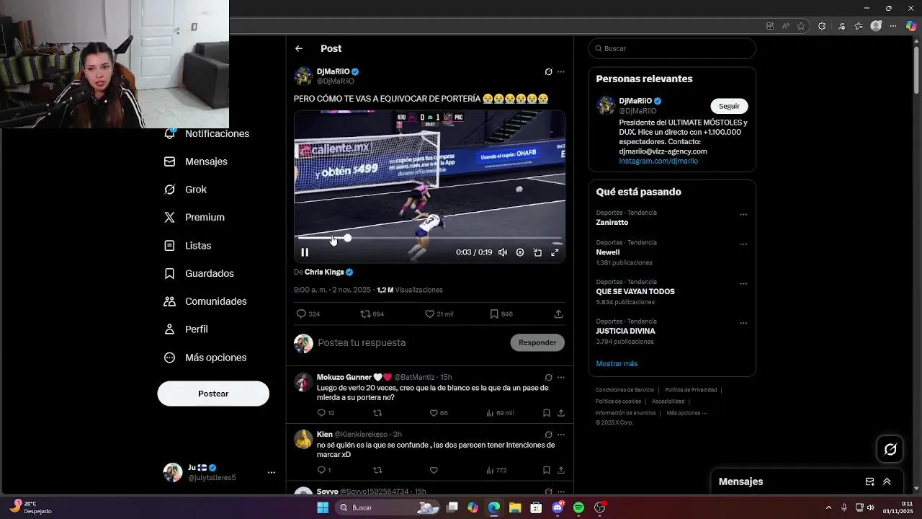Click Mostrar más under trends
This screenshot has width=922, height=519.
617,364
